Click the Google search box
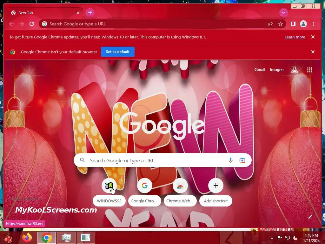The height and width of the screenshot is (244, 325). [162, 160]
